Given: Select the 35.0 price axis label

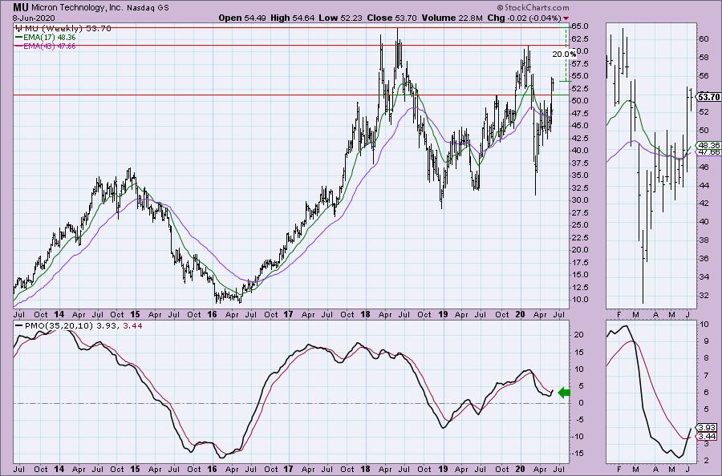Looking at the screenshot, I should pos(580,175).
